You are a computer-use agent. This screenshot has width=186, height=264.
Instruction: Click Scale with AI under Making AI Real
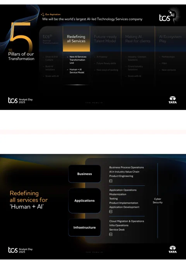point(134,76)
